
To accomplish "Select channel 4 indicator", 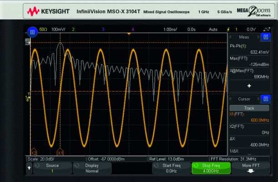I will [133, 30].
